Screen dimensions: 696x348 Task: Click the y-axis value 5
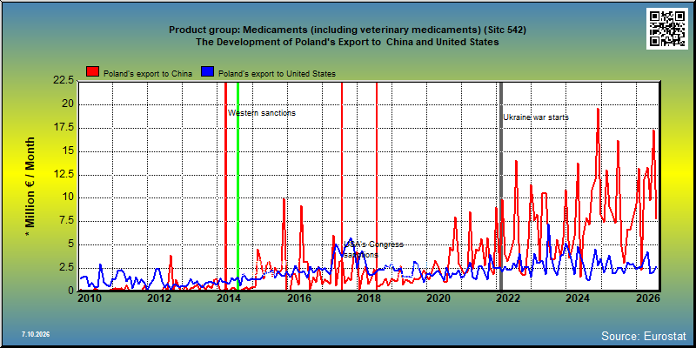pyautogui.click(x=72, y=244)
